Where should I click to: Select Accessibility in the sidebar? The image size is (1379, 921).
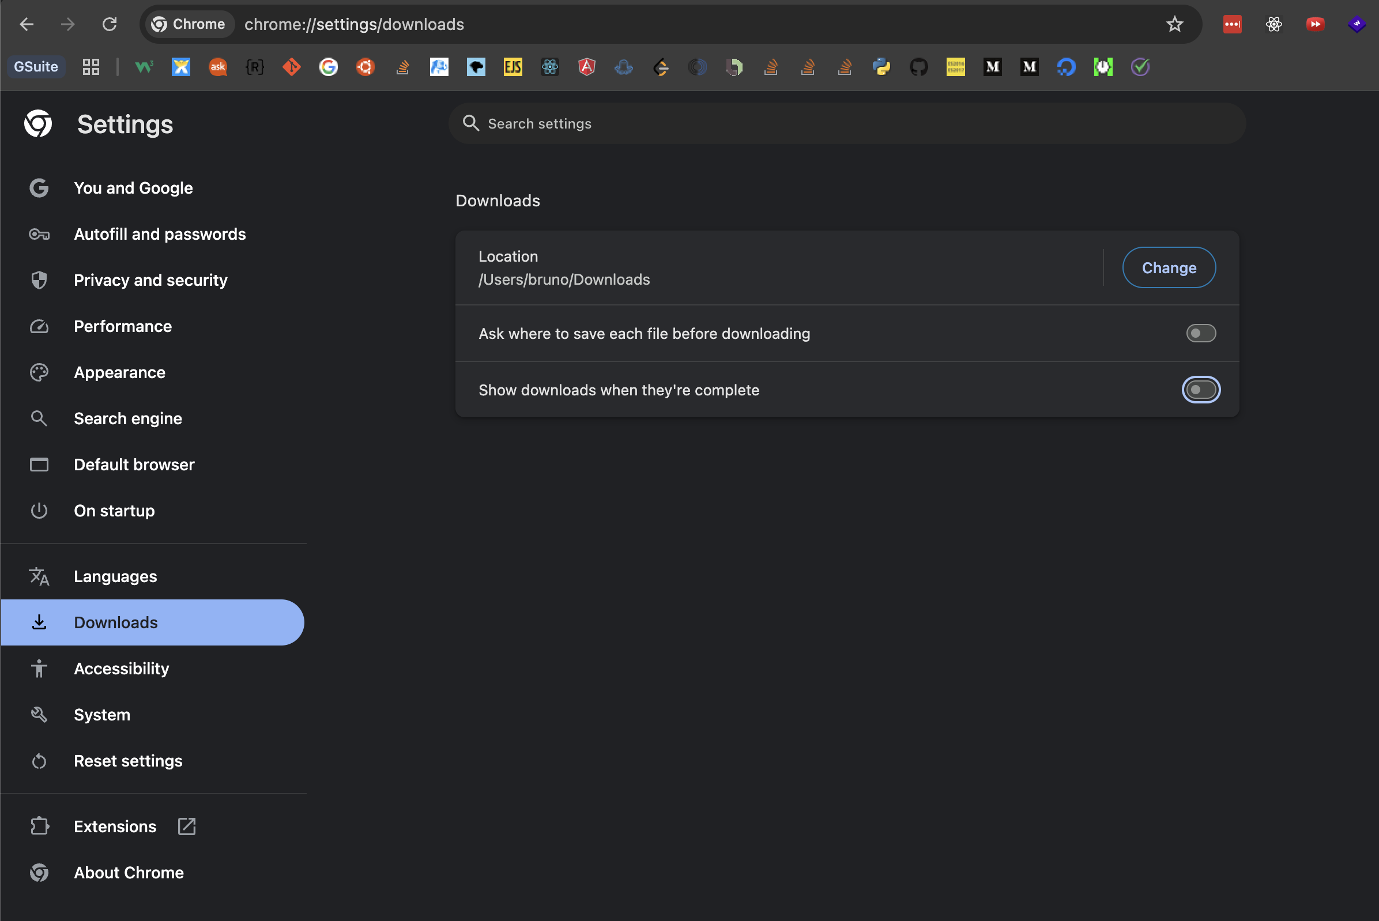pyautogui.click(x=121, y=669)
